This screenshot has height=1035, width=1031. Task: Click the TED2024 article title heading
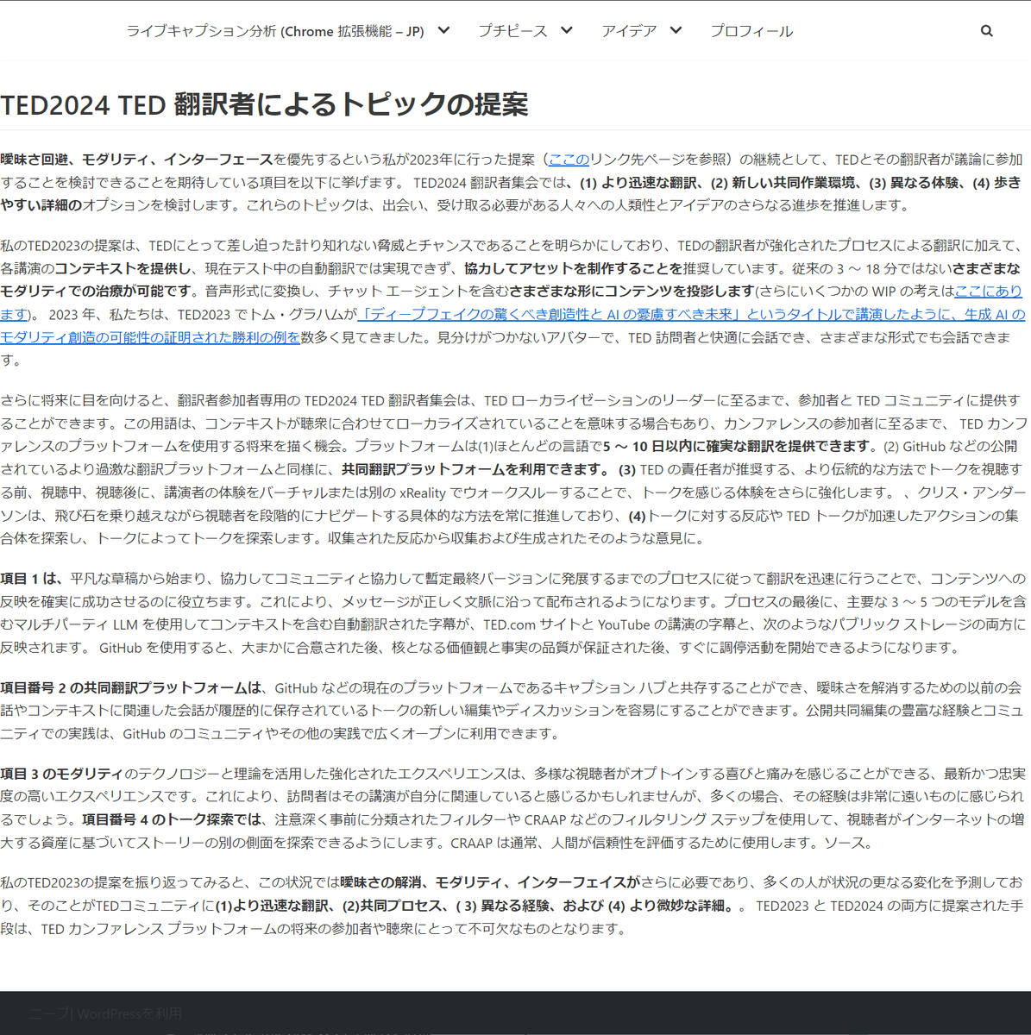click(x=265, y=103)
